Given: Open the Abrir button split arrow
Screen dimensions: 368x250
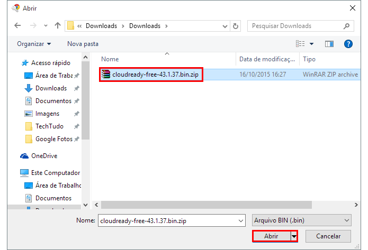Looking at the screenshot, I should click(x=294, y=236).
